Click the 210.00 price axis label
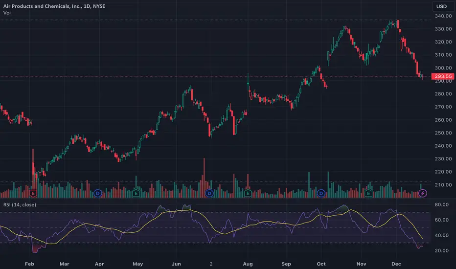456x269 pixels. [x=443, y=185]
